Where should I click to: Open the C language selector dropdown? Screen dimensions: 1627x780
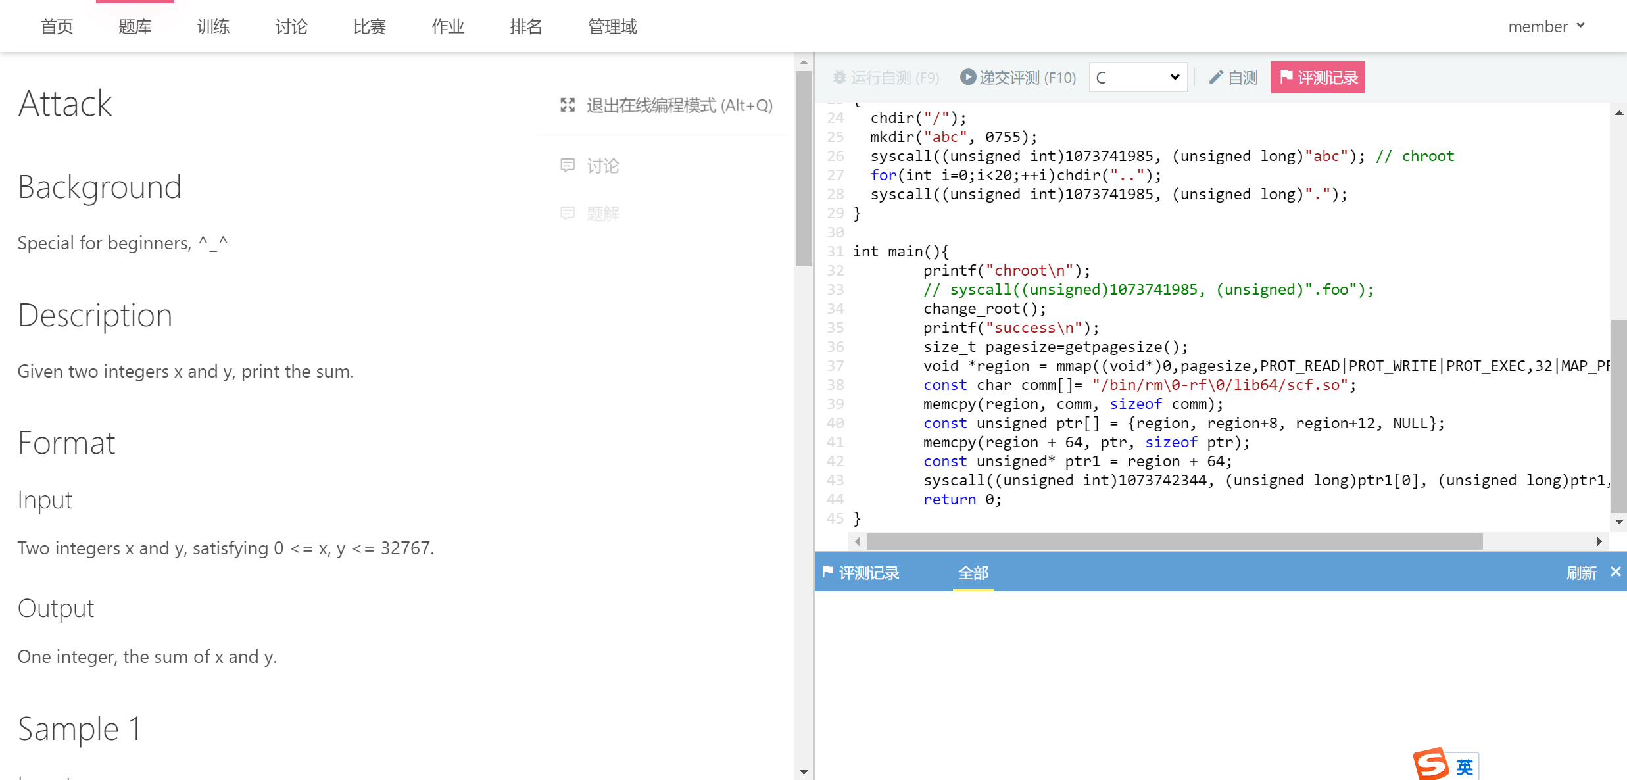pyautogui.click(x=1138, y=78)
